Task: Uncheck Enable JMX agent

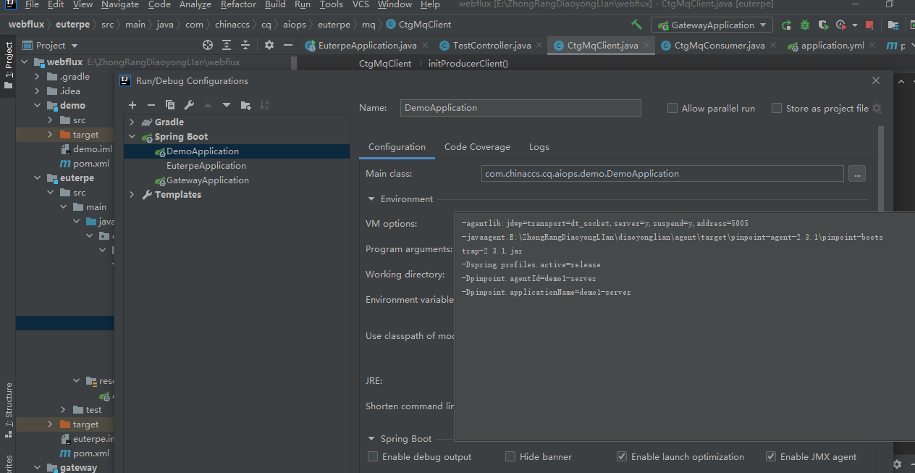Action: 771,457
